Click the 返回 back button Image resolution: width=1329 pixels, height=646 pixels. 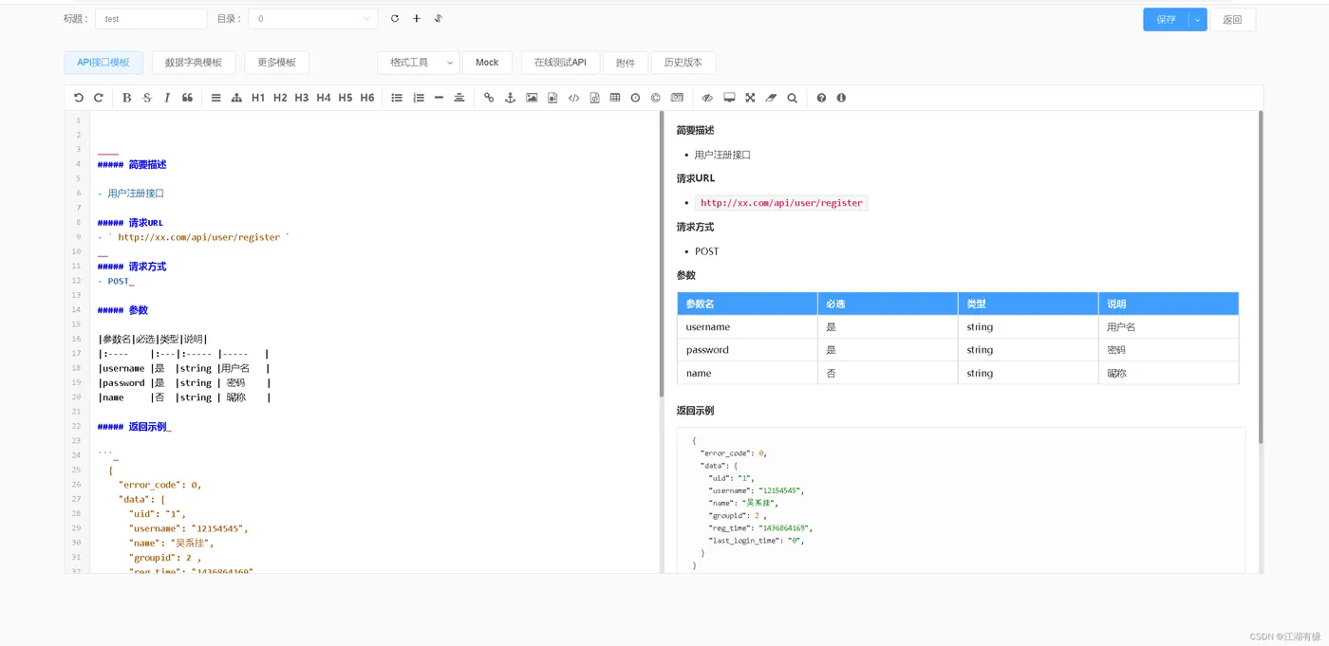coord(1232,20)
